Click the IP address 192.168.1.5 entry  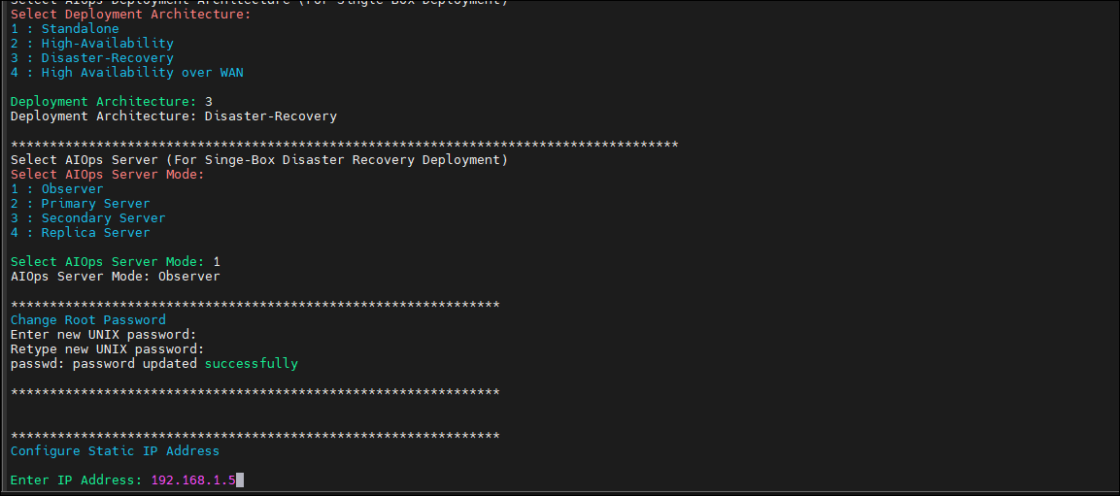(x=193, y=480)
